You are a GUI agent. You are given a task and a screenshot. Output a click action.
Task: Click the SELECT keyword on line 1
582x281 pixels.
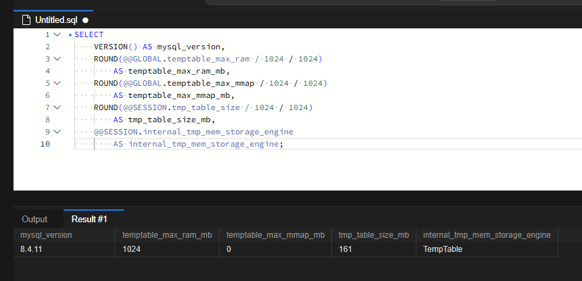click(x=89, y=35)
